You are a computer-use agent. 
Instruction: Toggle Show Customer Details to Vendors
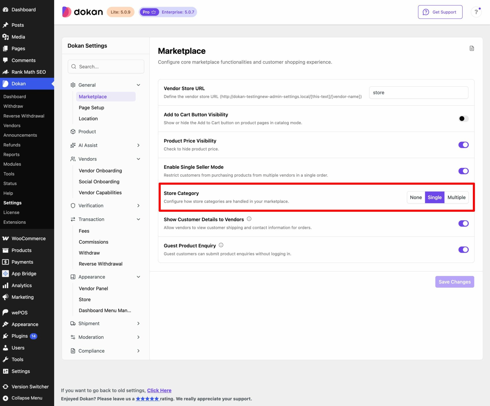[463, 223]
